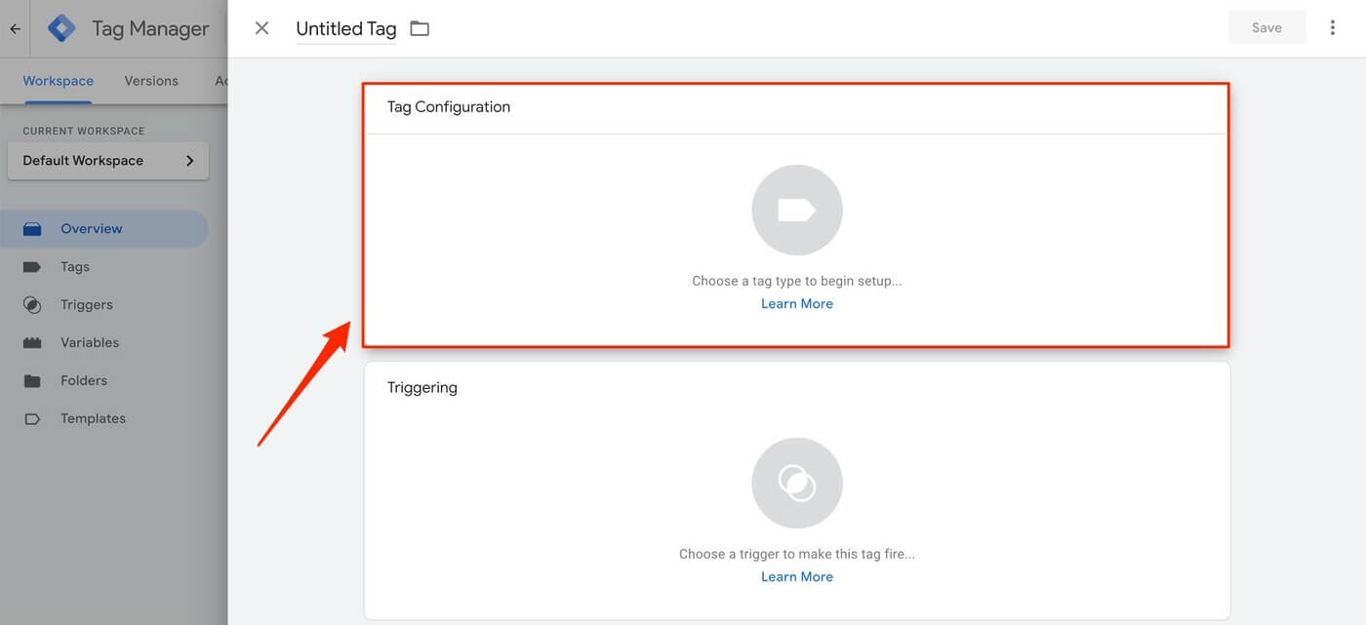Select the Folders icon in the sidebar
1366x625 pixels.
(32, 380)
